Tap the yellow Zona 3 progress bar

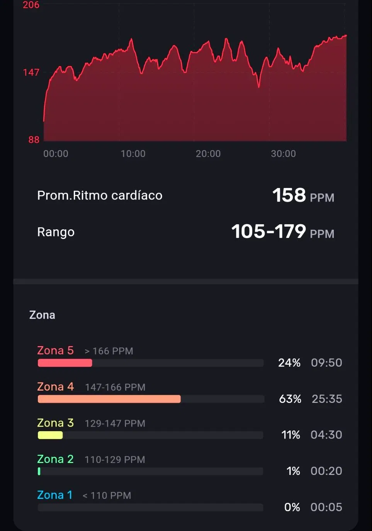click(50, 435)
